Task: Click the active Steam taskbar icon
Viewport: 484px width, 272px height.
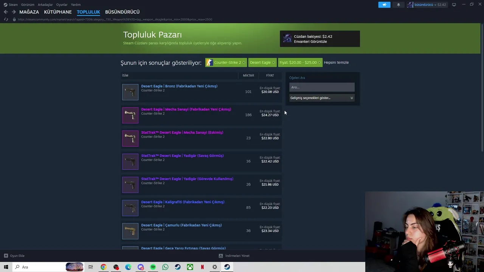Action: pyautogui.click(x=227, y=267)
